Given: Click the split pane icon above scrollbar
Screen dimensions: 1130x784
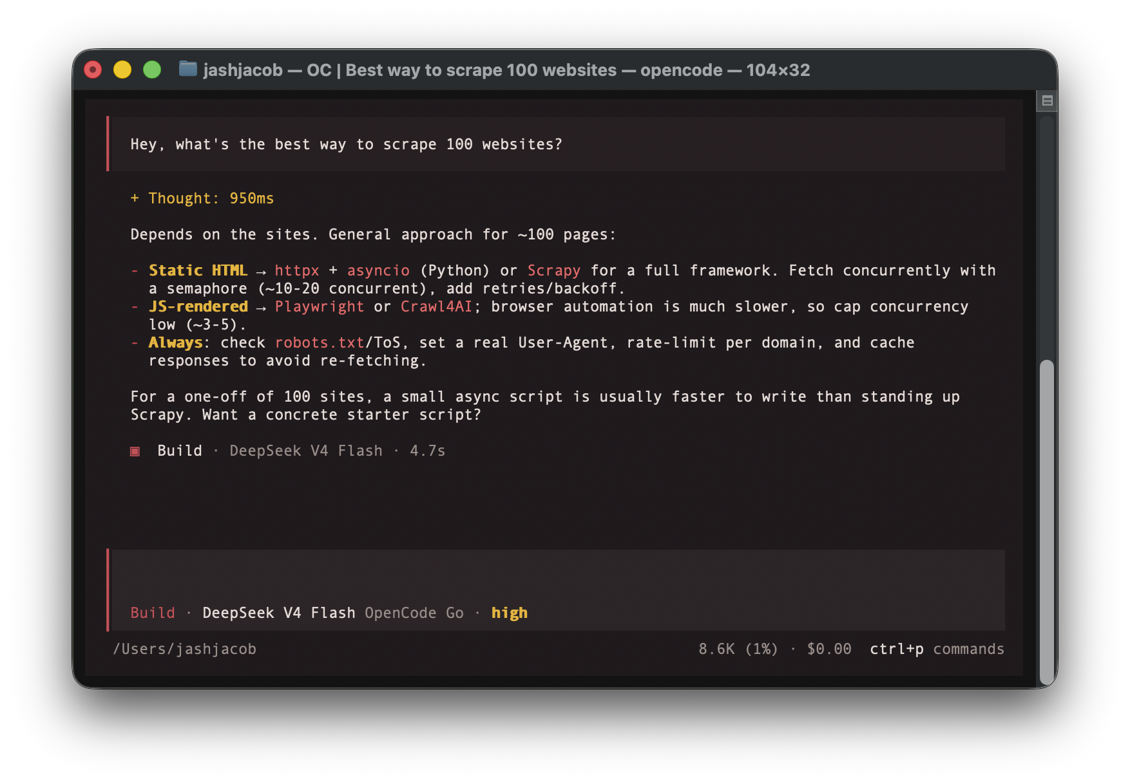Looking at the screenshot, I should pyautogui.click(x=1047, y=100).
